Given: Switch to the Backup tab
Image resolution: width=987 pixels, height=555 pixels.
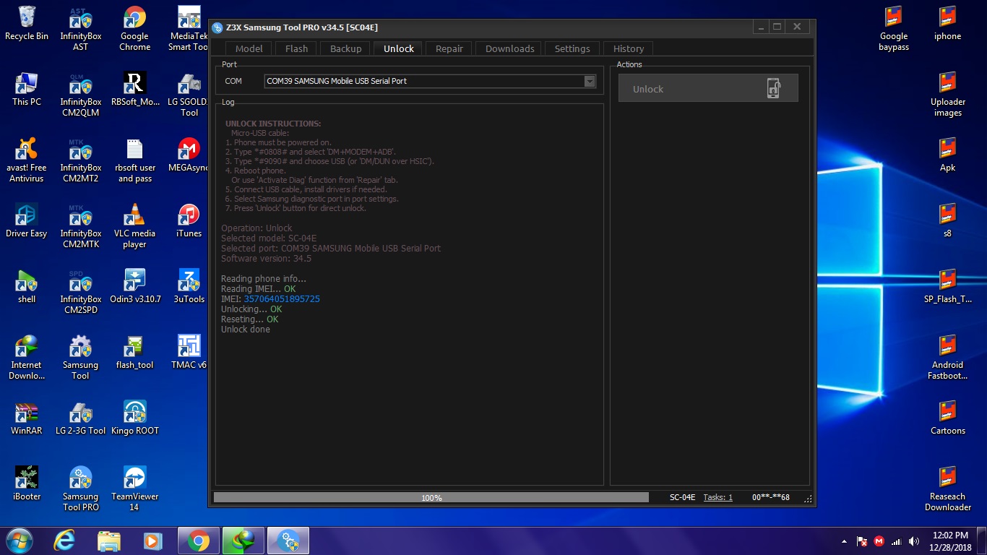Looking at the screenshot, I should click(x=345, y=48).
